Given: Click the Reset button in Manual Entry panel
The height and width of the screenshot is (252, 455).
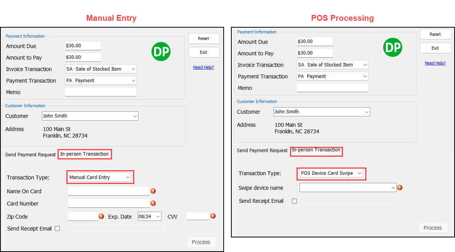Looking at the screenshot, I should pyautogui.click(x=204, y=38).
